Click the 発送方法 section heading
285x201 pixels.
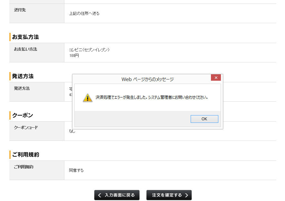coord(23,76)
